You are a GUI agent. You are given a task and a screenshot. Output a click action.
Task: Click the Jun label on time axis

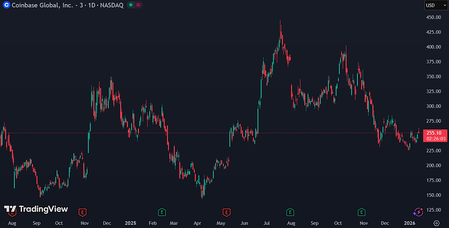(244, 223)
